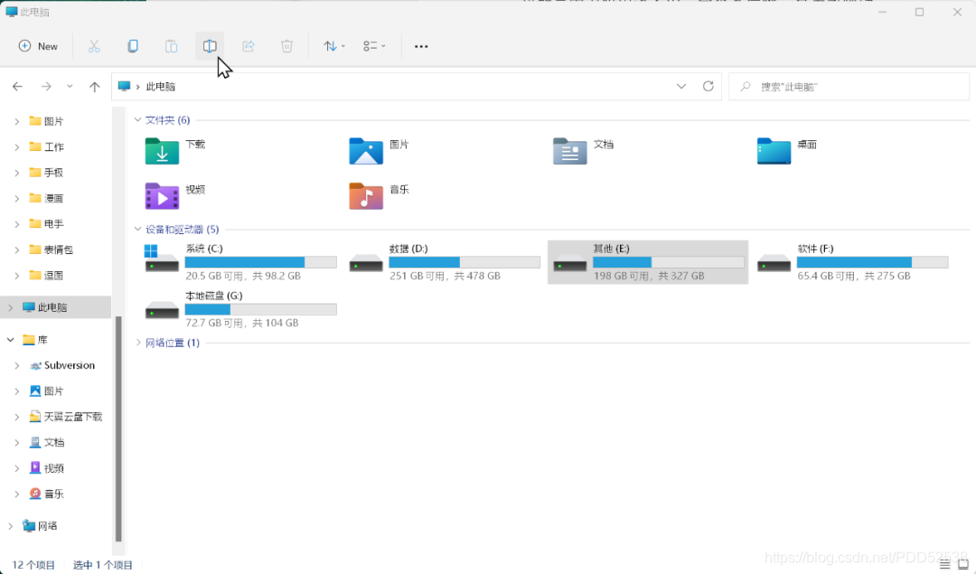This screenshot has width=976, height=574.
Task: Refresh the current location
Action: (x=708, y=87)
